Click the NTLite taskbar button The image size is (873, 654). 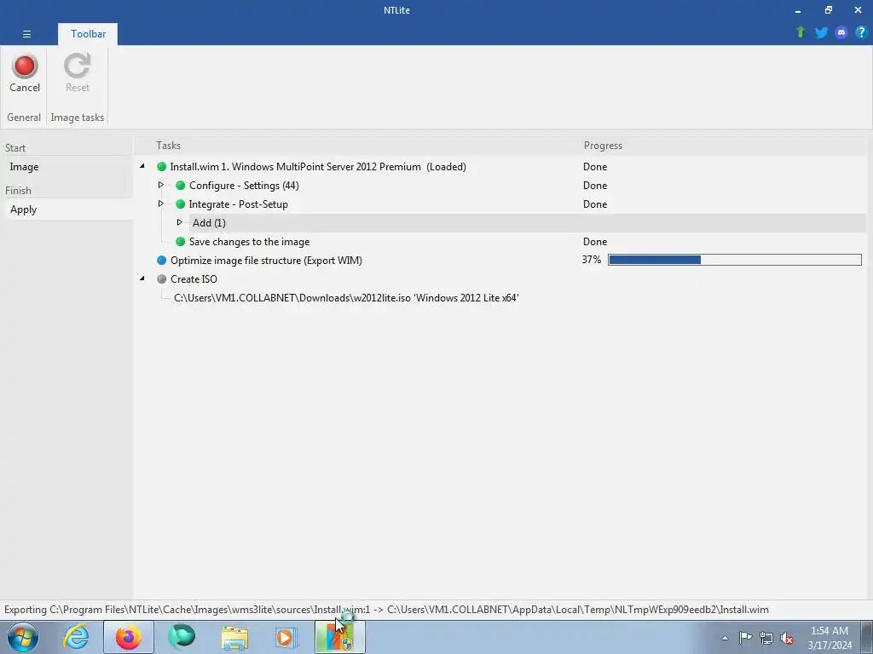point(340,637)
